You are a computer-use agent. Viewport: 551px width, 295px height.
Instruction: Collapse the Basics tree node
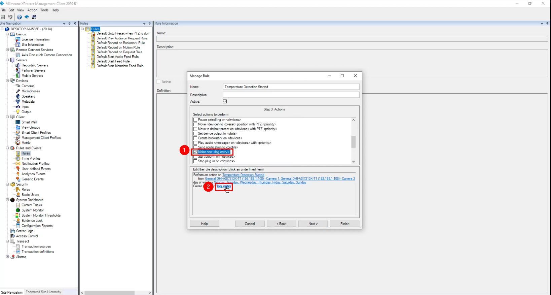7,34
